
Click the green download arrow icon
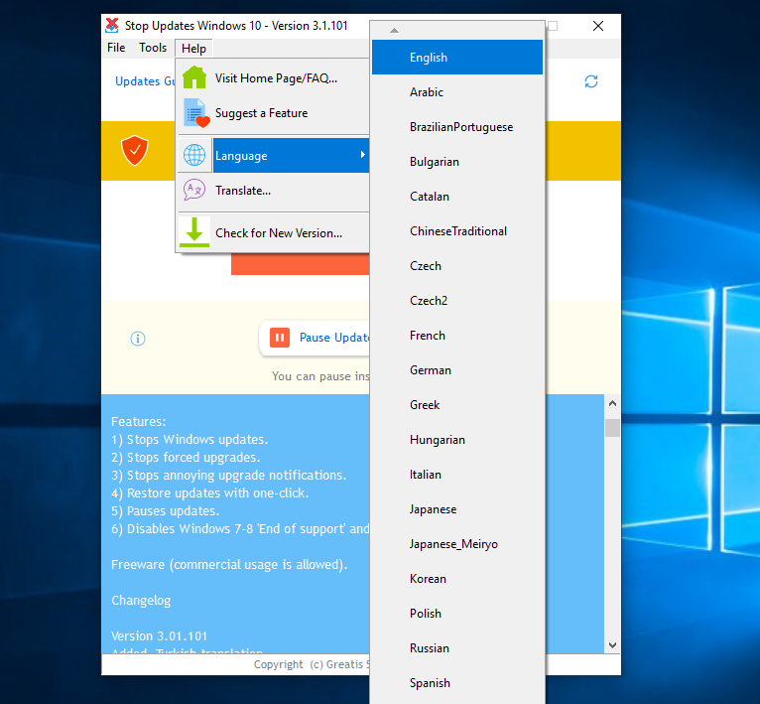click(x=194, y=232)
